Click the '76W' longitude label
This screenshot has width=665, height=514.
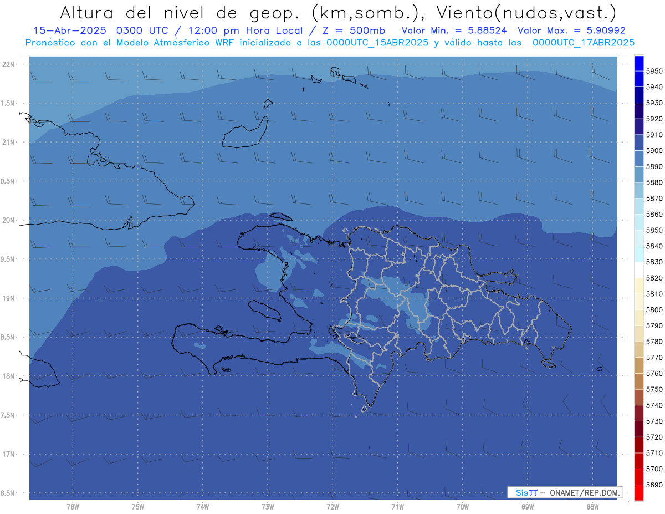coord(73,507)
